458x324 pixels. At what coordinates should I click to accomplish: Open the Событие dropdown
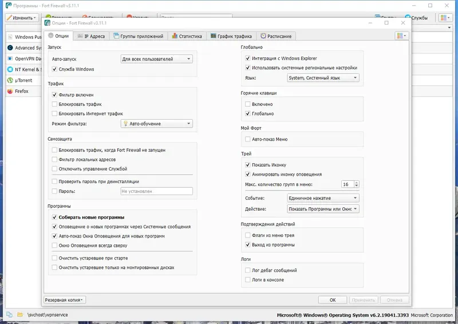click(x=323, y=198)
